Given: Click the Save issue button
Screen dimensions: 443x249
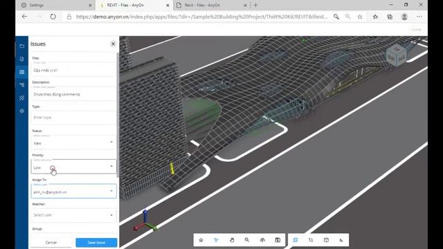Looking at the screenshot, I should 96,243.
